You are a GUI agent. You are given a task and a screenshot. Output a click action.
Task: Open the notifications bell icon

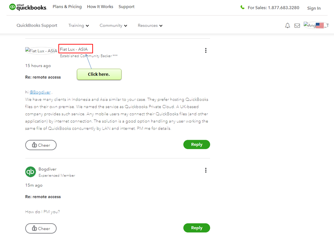click(288, 25)
